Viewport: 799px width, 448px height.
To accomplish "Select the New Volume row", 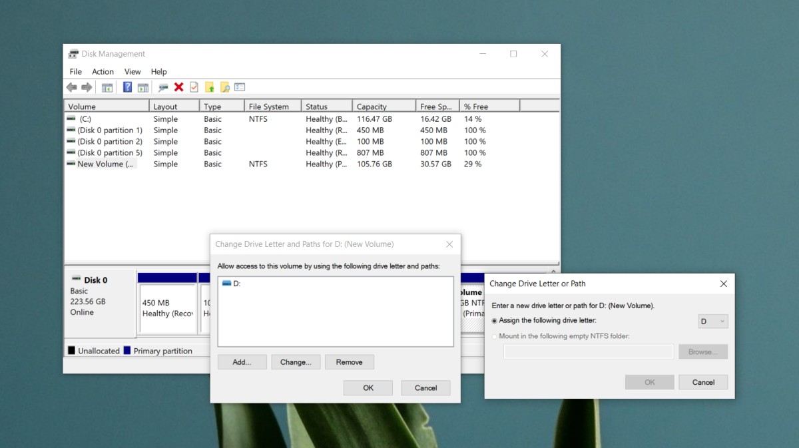I will pos(312,164).
